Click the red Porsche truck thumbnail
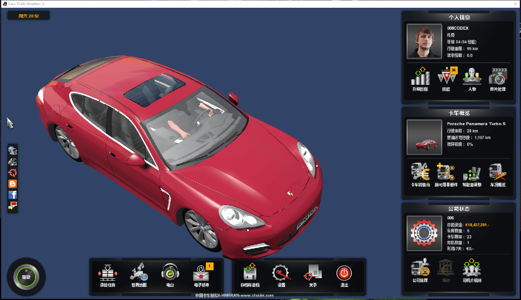The width and height of the screenshot is (521, 300). tap(424, 137)
